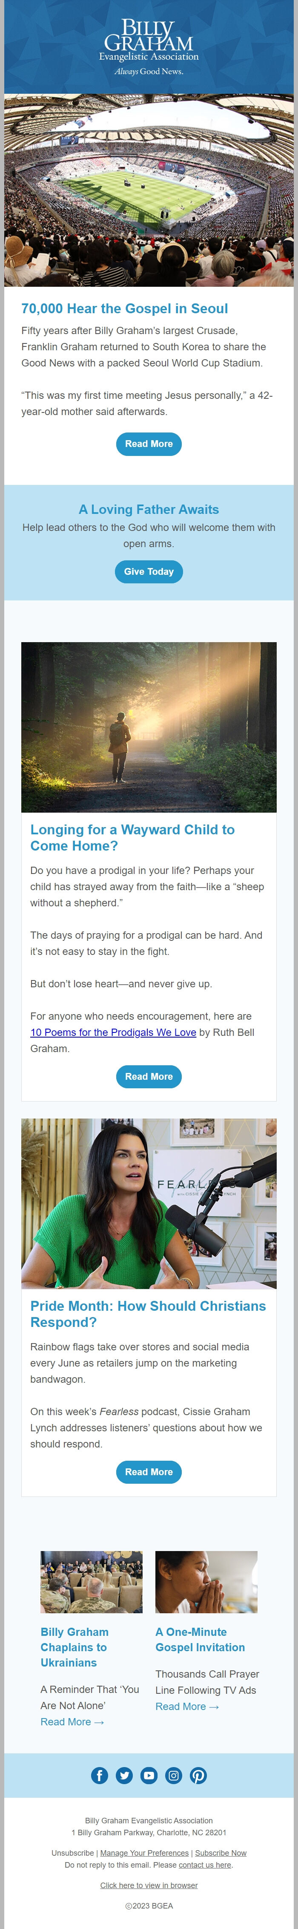The height and width of the screenshot is (1929, 298).
Task: Click Read More under the Pride Month article
Action: click(x=149, y=1471)
